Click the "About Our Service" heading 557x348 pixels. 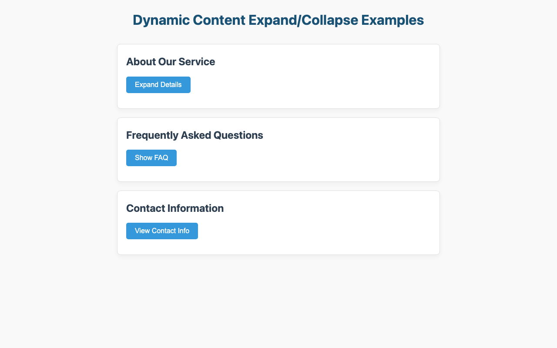coord(171,62)
